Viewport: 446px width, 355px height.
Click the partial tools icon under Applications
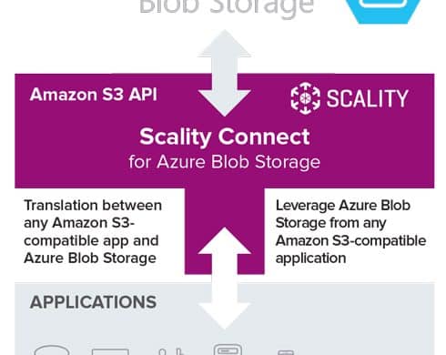pos(171,352)
